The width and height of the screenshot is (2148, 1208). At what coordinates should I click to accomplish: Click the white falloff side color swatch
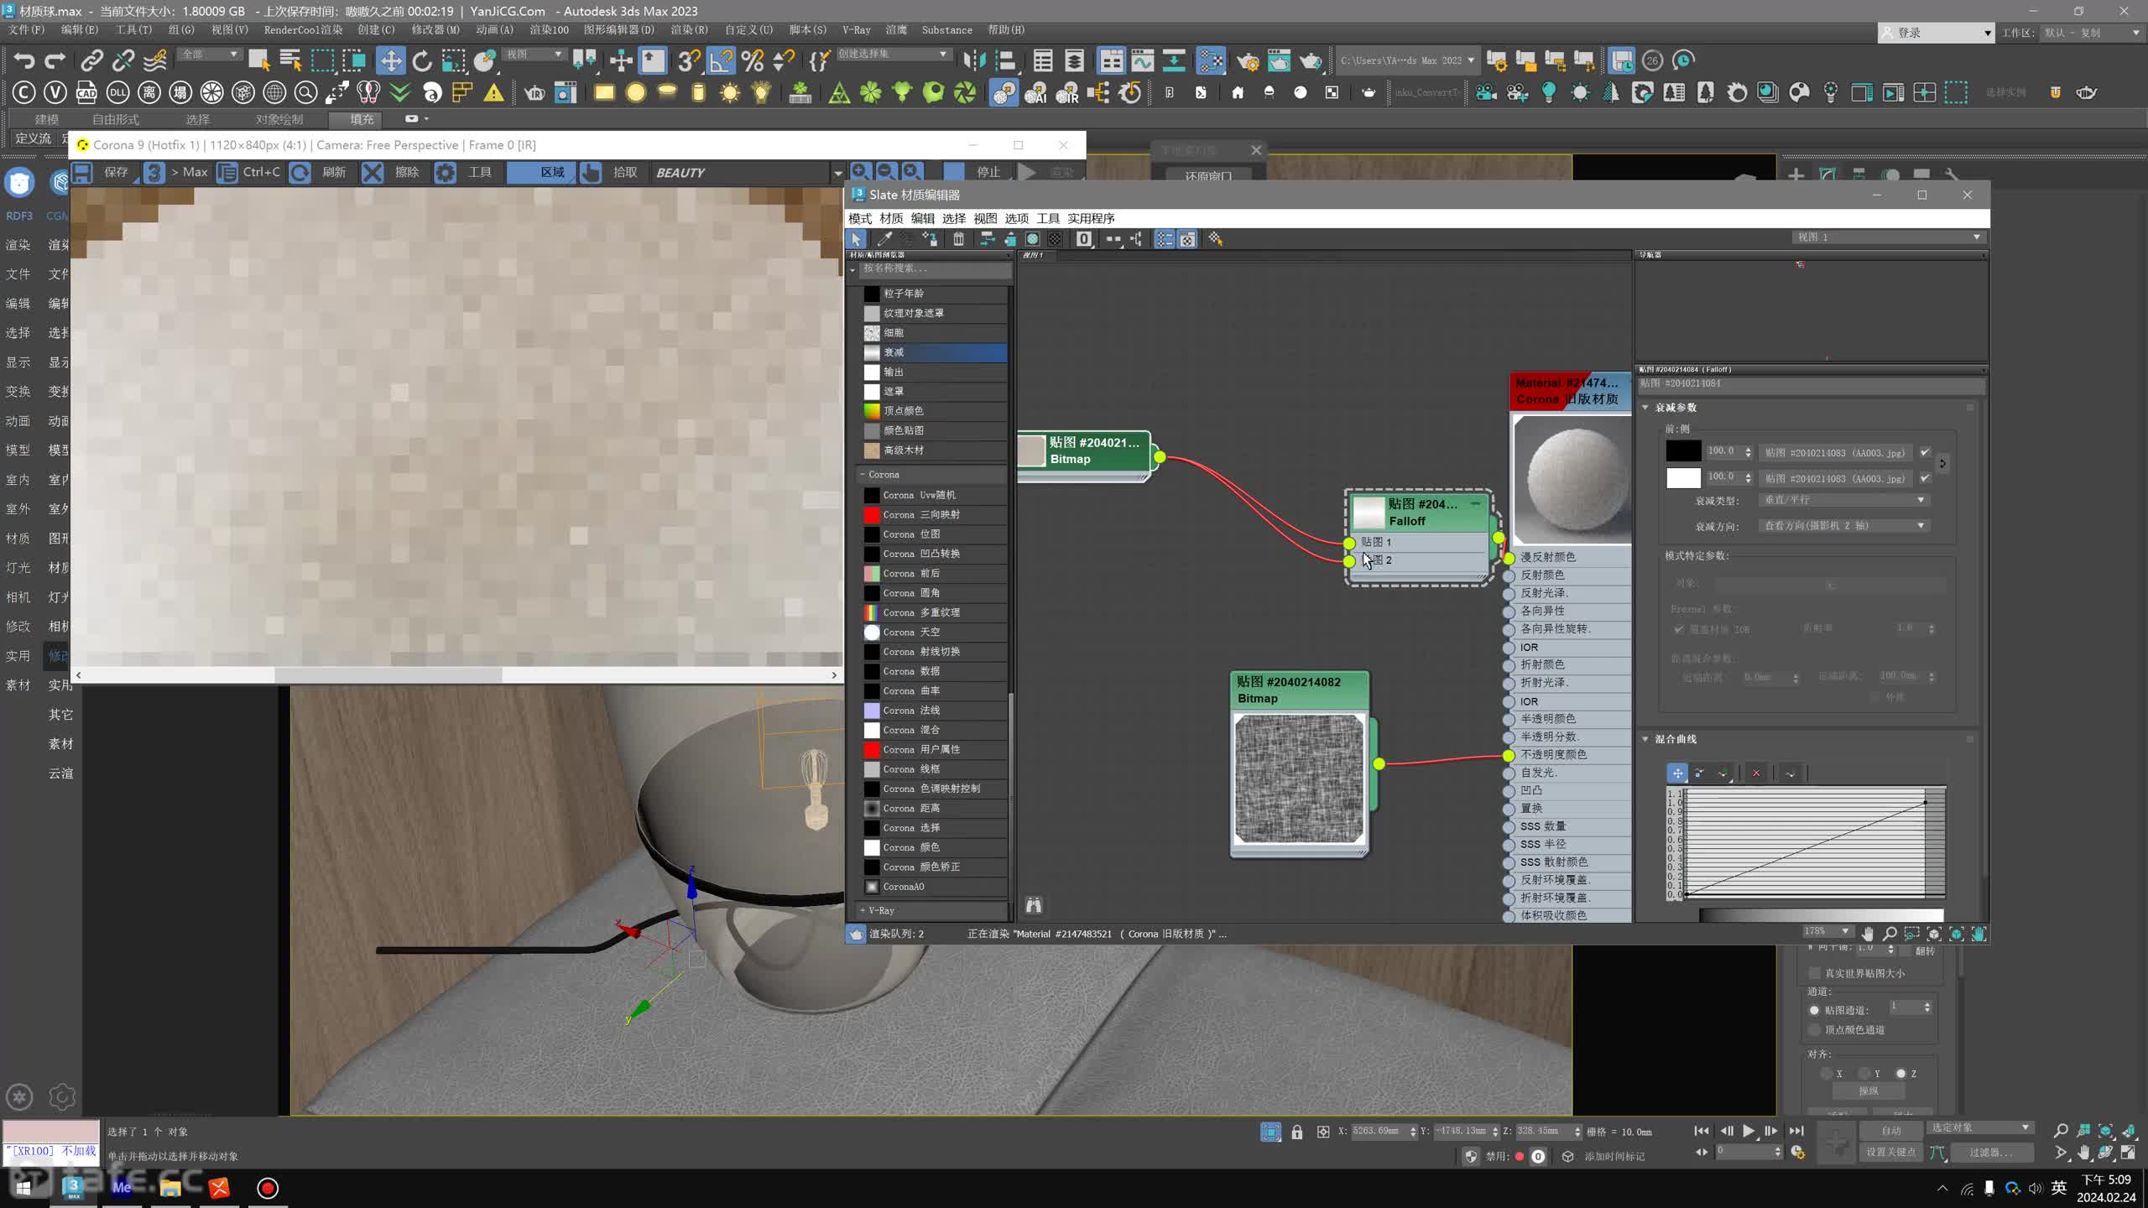[x=1683, y=477]
